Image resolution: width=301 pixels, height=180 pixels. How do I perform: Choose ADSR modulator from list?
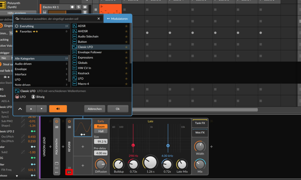click(x=101, y=26)
